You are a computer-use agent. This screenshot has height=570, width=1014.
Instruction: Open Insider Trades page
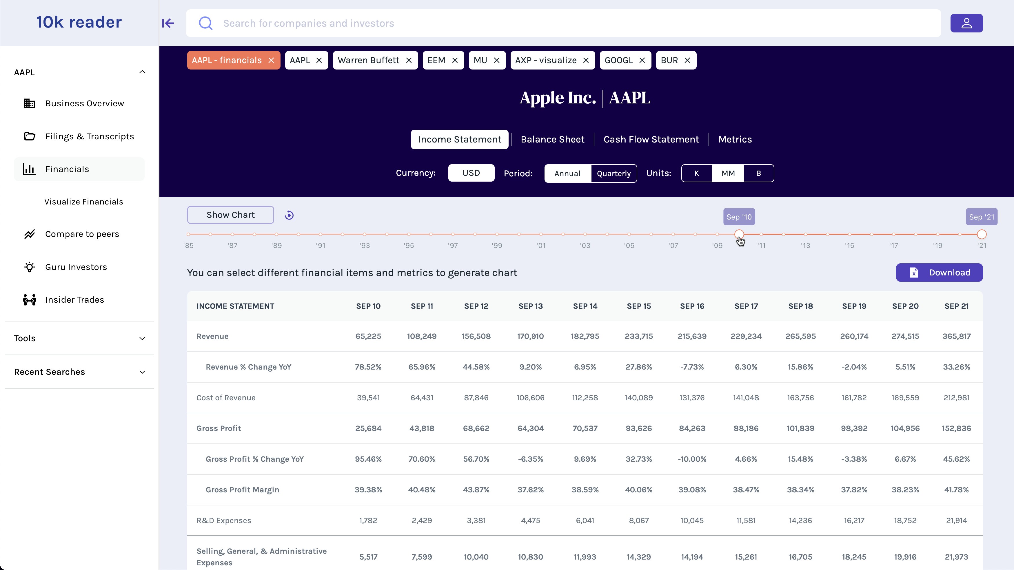[75, 300]
